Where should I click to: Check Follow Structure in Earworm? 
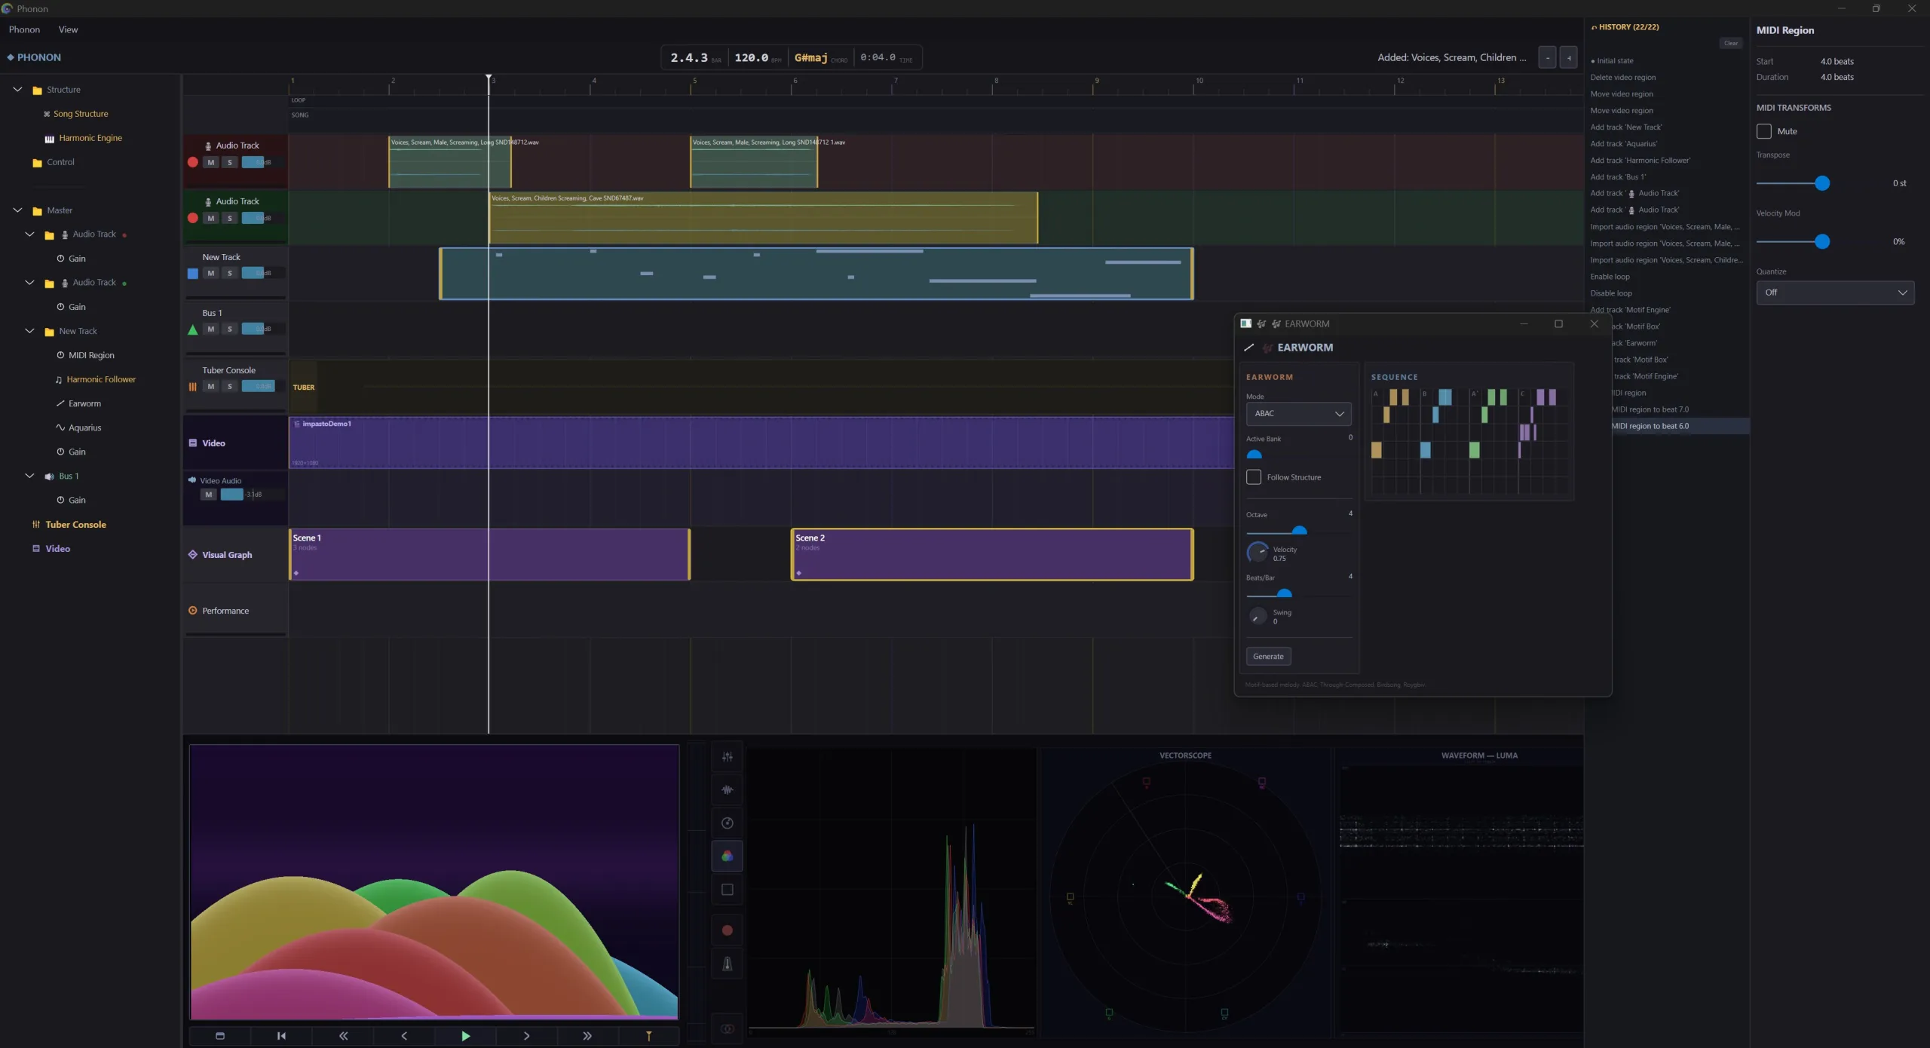[1254, 477]
